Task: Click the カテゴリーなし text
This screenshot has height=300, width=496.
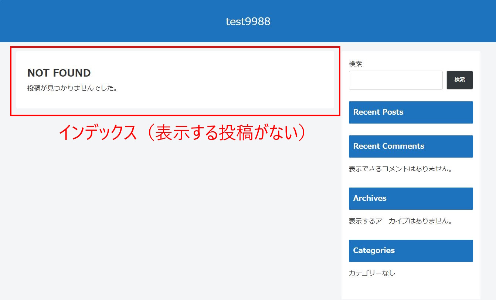Action: tap(372, 273)
